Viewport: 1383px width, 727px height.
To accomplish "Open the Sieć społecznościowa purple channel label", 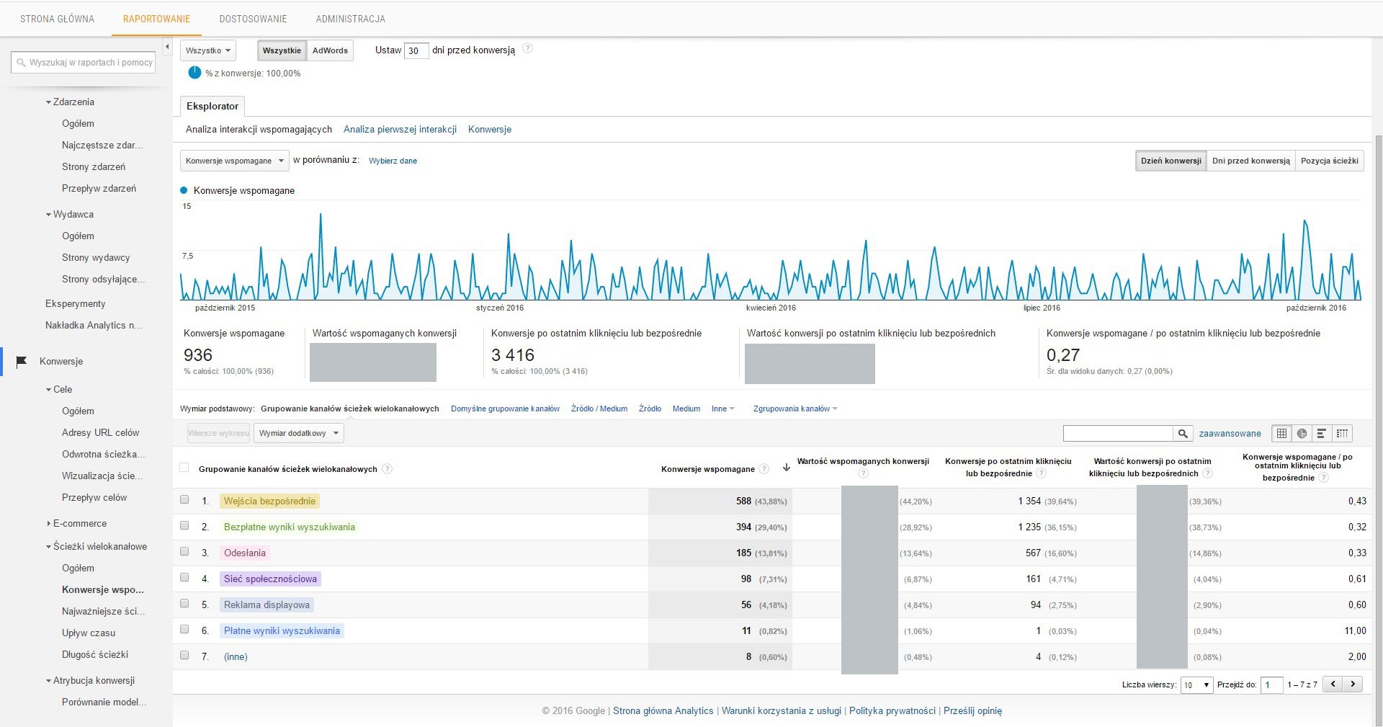I will click(270, 579).
